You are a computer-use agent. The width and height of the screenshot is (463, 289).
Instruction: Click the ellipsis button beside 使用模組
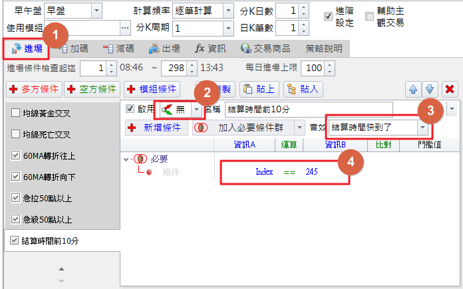click(x=125, y=28)
